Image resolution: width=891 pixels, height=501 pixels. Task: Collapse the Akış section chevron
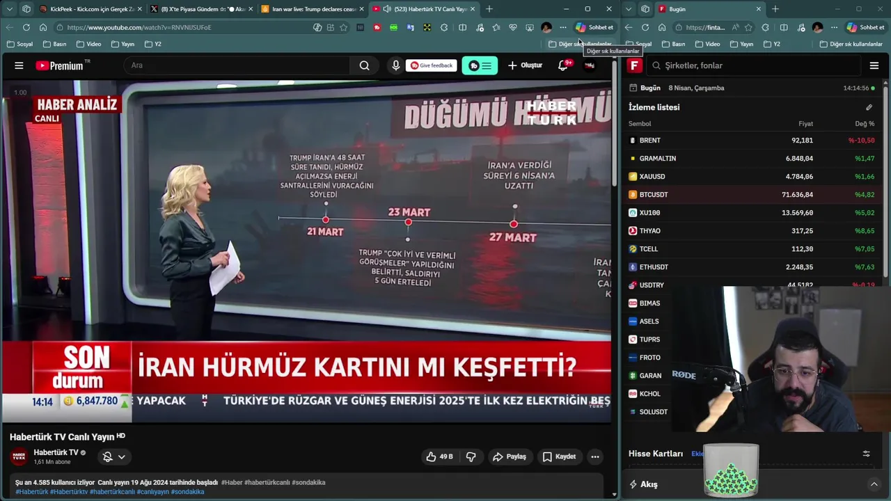[874, 484]
